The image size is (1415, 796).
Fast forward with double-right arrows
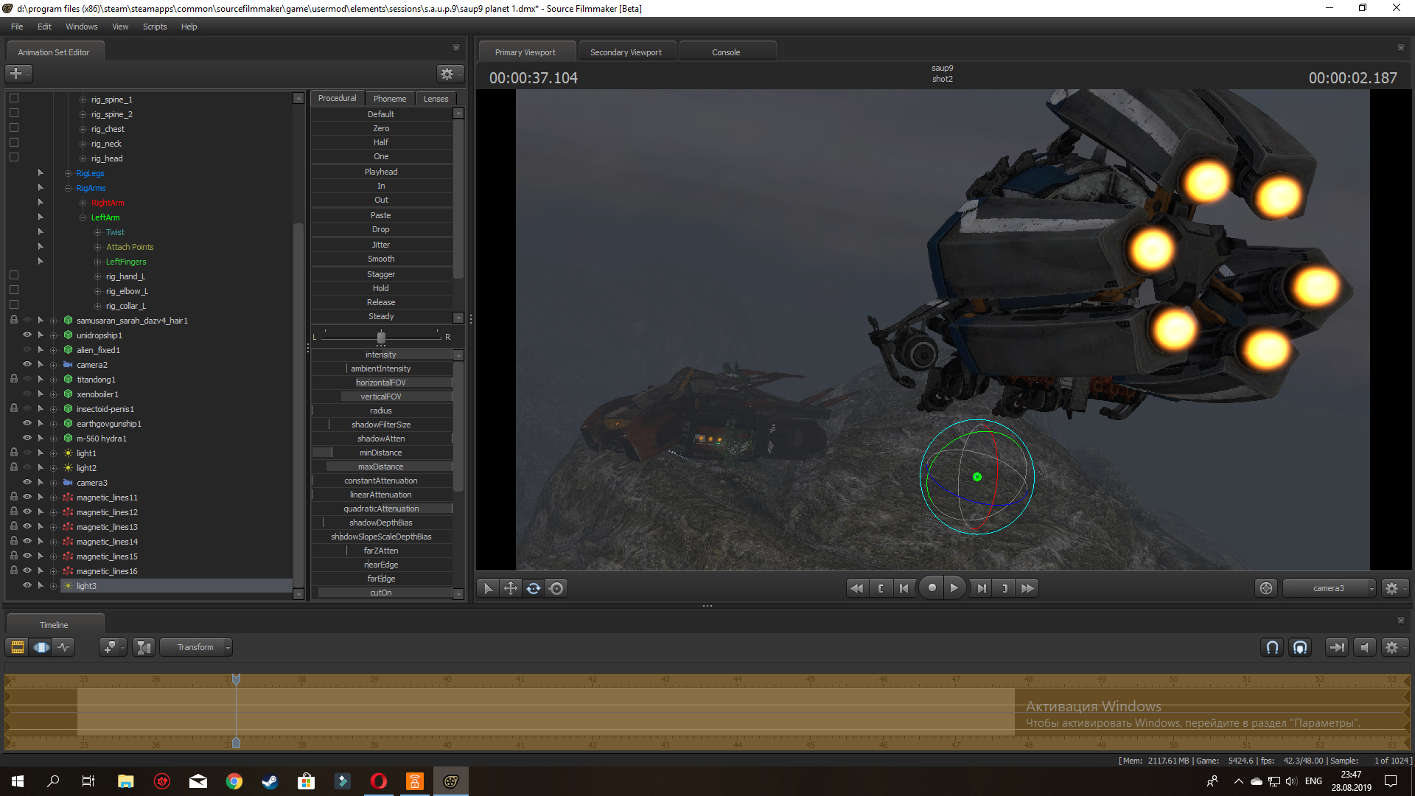click(1027, 588)
